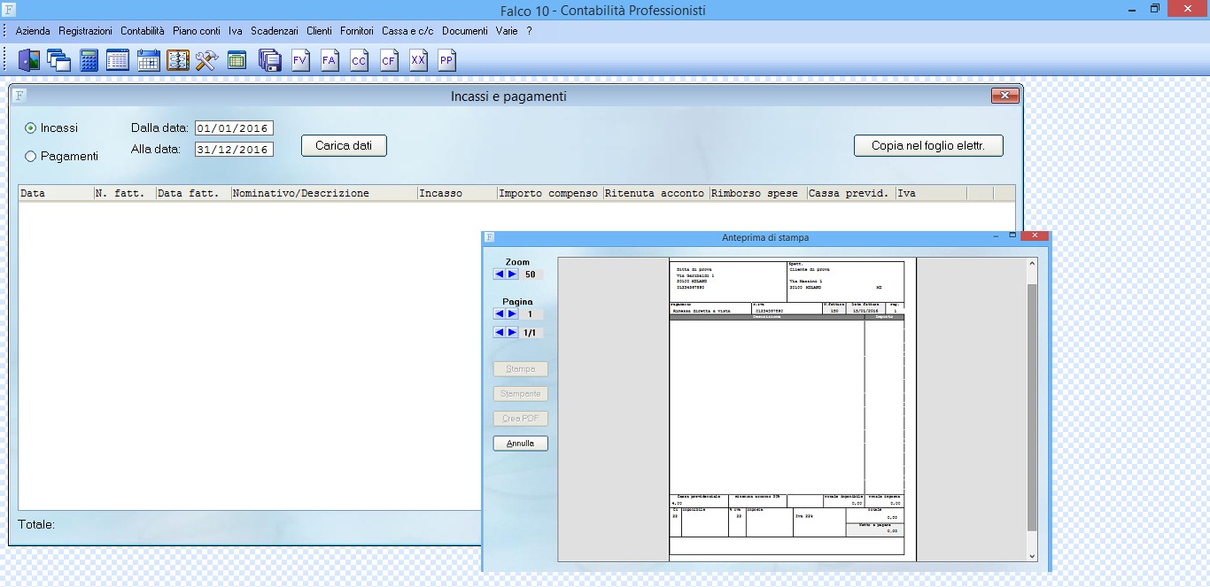The width and height of the screenshot is (1210, 587).
Task: Close the Incassi e pagamenti window
Action: click(1004, 96)
